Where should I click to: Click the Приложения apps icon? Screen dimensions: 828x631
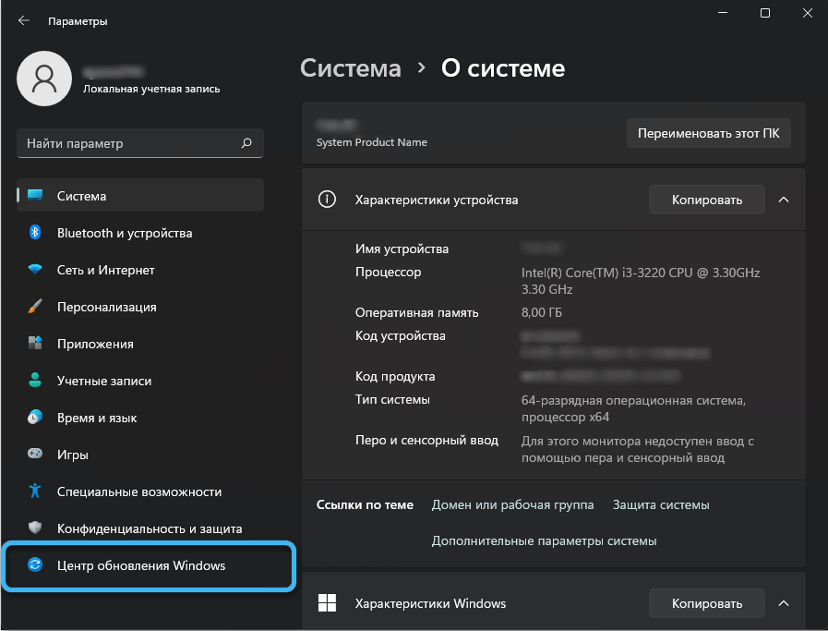[35, 344]
